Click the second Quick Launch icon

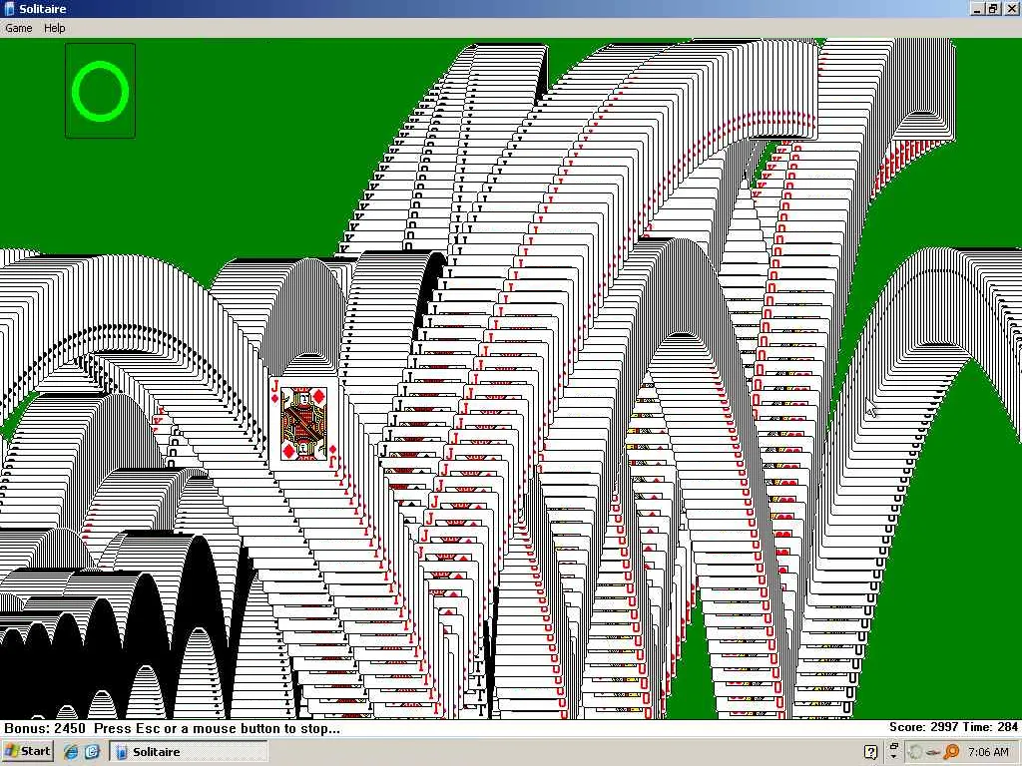92,752
